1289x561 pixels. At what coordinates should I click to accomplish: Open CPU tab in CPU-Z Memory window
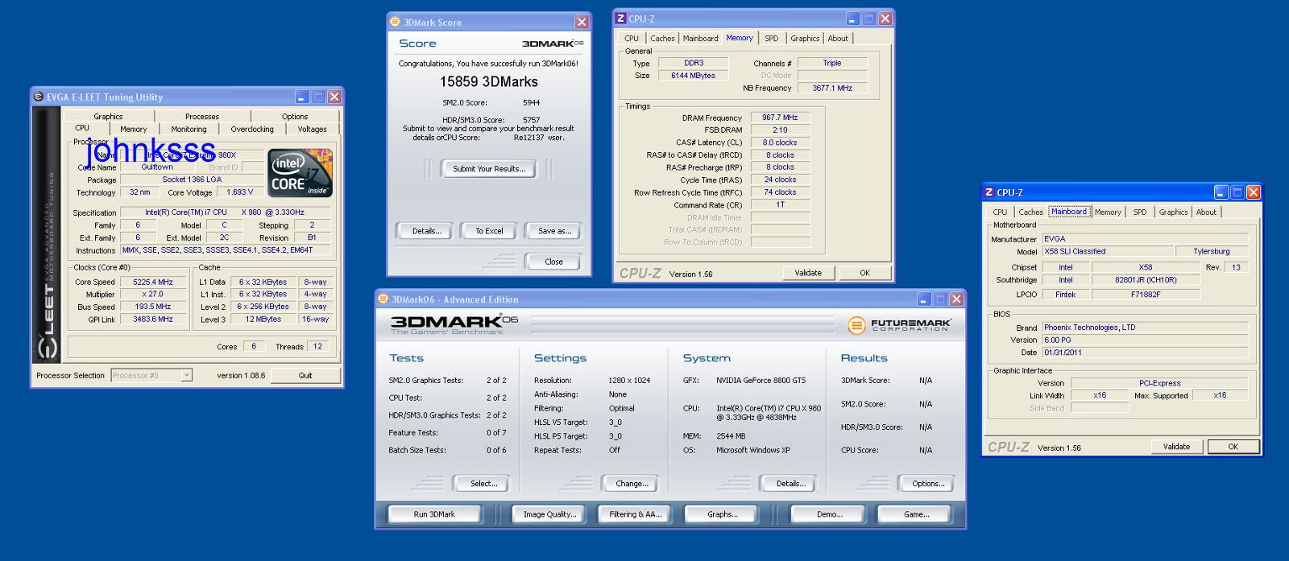pos(632,38)
